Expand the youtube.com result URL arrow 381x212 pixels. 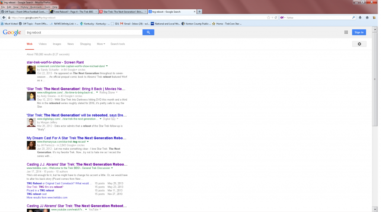click(86, 209)
